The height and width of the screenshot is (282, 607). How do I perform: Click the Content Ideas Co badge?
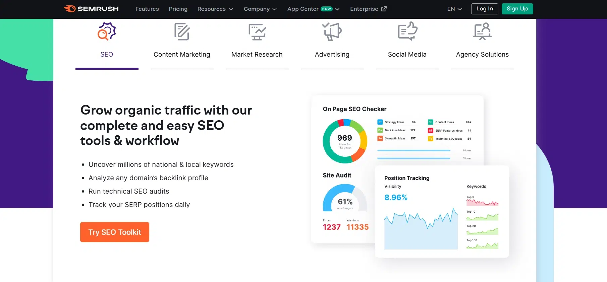pos(430,122)
